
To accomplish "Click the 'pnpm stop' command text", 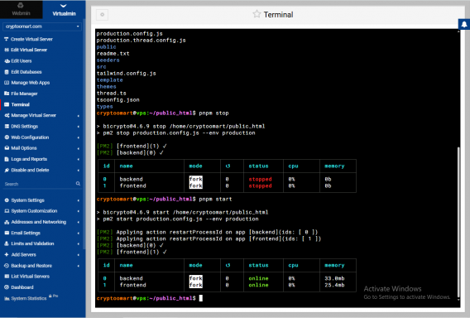I will tap(213, 113).
